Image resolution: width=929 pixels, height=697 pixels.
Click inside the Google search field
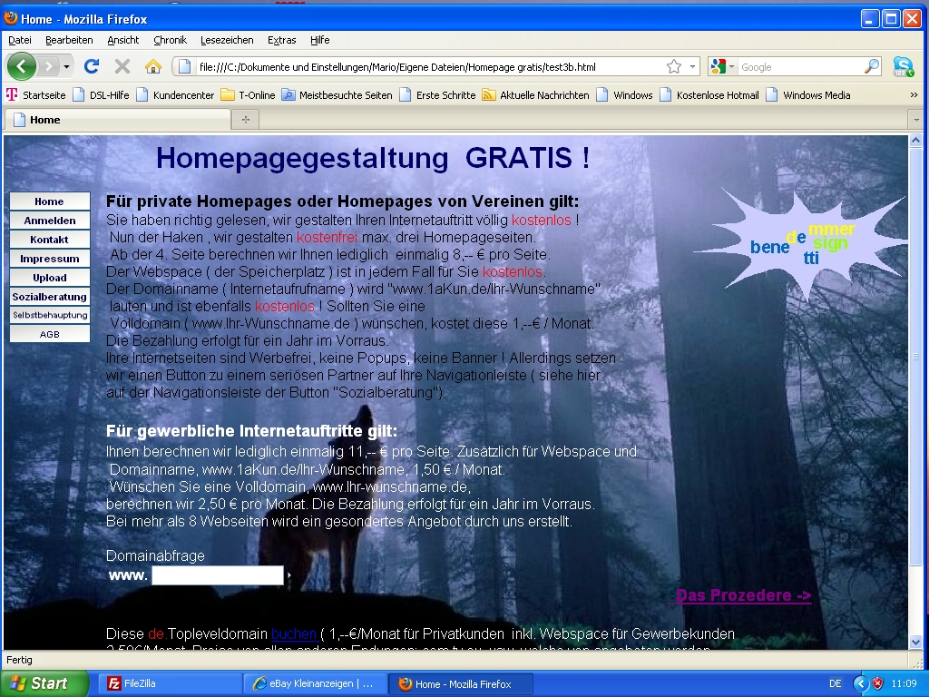point(800,67)
